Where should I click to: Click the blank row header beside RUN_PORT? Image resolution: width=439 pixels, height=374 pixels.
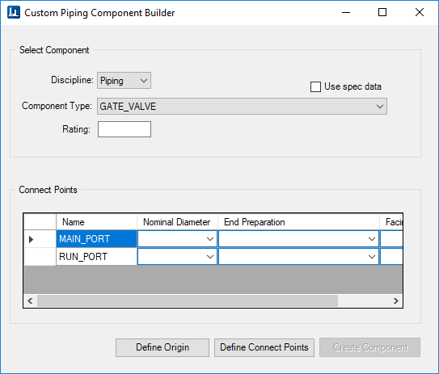coord(40,257)
